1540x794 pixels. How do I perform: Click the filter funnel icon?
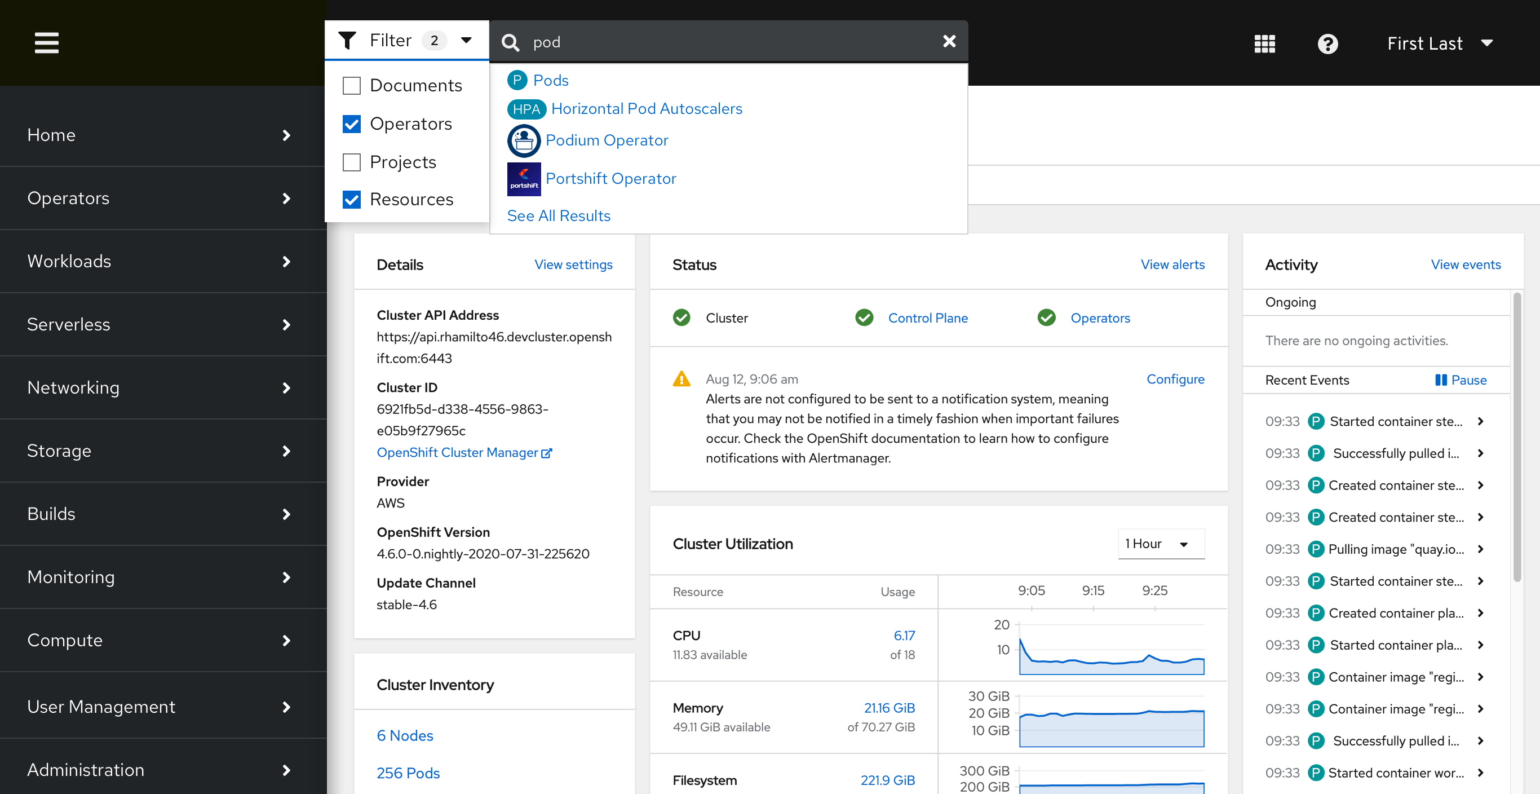[347, 41]
